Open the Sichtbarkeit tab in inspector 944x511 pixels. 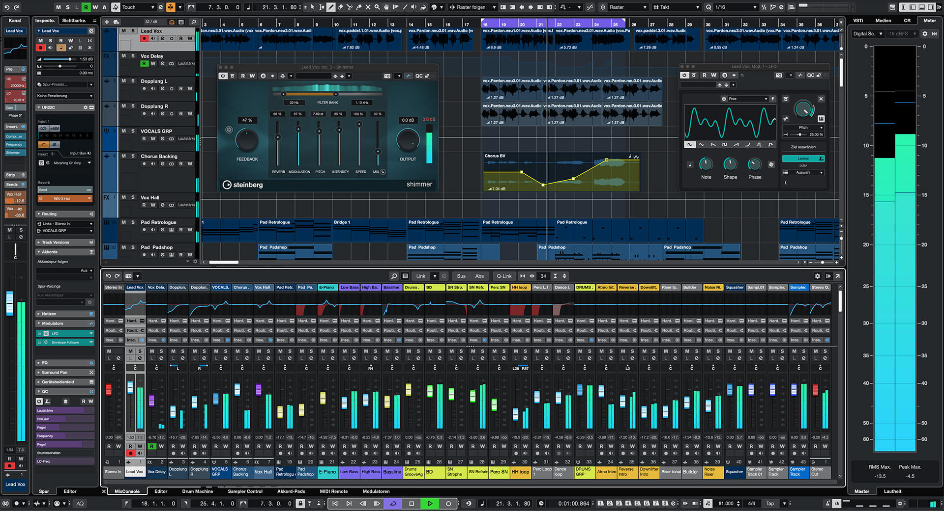pos(74,21)
